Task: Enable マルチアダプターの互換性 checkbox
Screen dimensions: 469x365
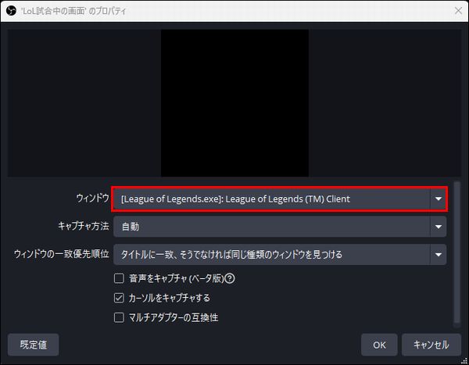Action: coord(119,317)
